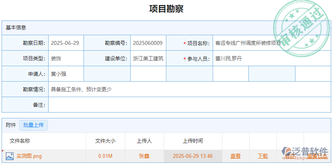Click the 泛普软件 logo watermark
Screen dimensions: 332x164
click(305, 152)
